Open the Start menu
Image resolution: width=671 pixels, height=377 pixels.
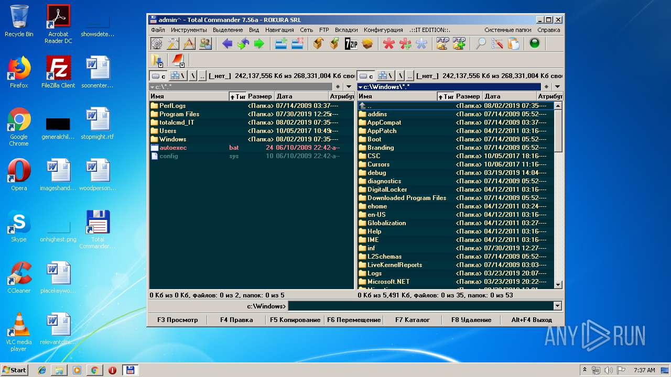coord(15,370)
